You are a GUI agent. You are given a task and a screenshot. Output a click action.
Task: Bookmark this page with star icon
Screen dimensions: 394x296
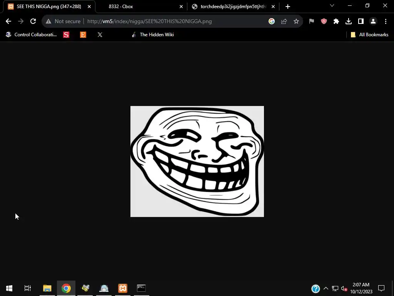click(296, 22)
